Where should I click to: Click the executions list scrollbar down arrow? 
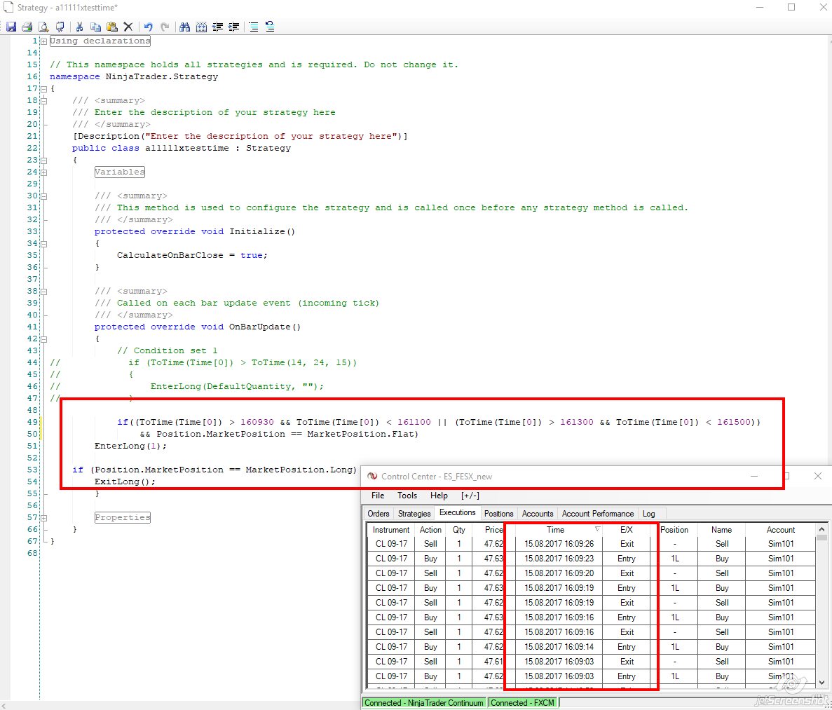click(x=822, y=682)
